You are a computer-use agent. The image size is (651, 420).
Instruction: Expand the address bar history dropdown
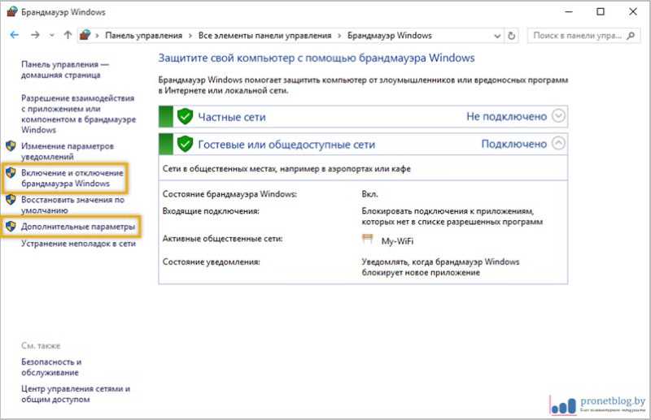click(x=497, y=36)
